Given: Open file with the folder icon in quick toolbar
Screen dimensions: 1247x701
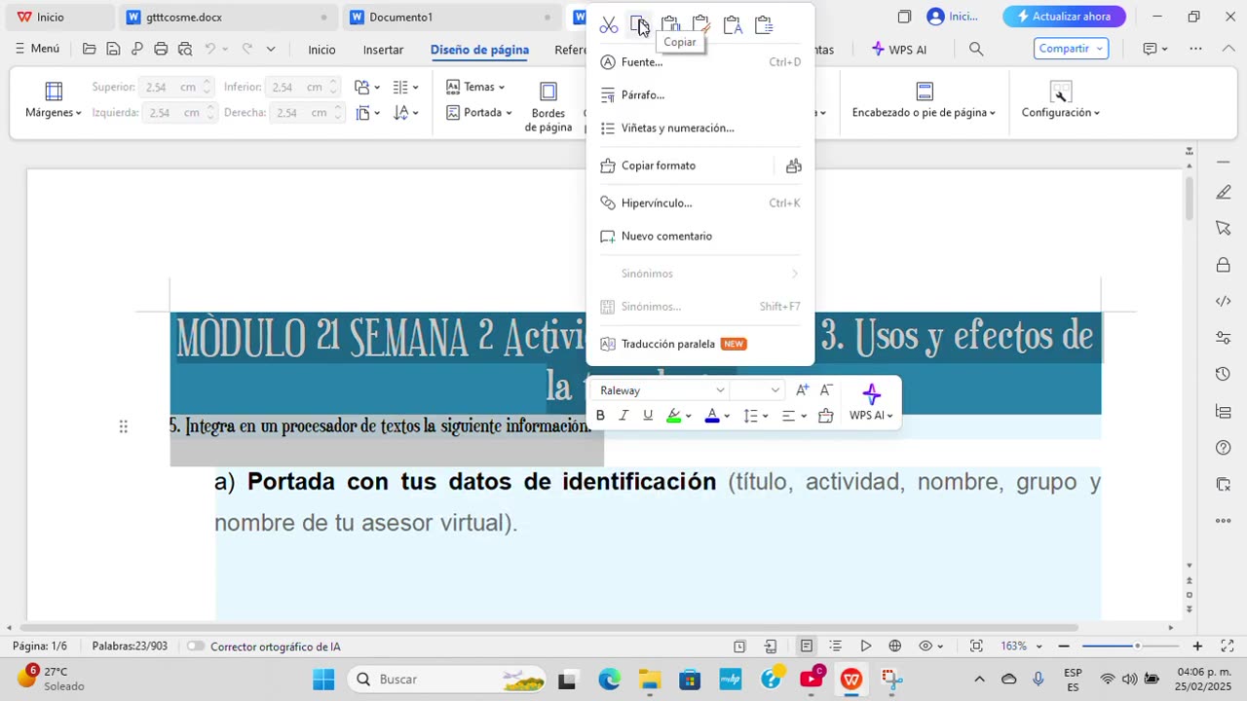Looking at the screenshot, I should tap(90, 49).
